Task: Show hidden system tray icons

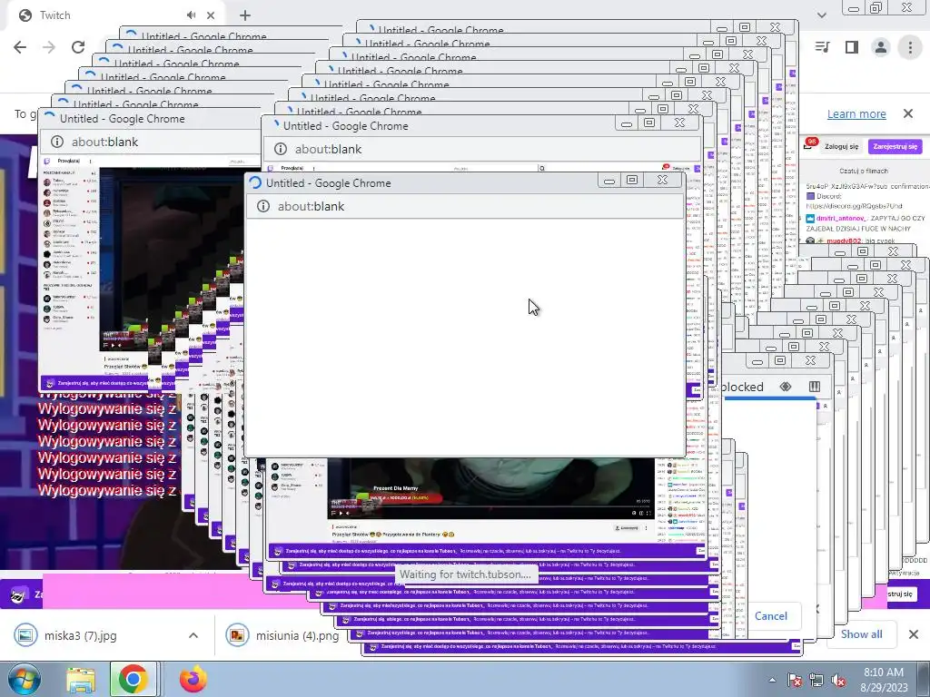Action: 772,680
